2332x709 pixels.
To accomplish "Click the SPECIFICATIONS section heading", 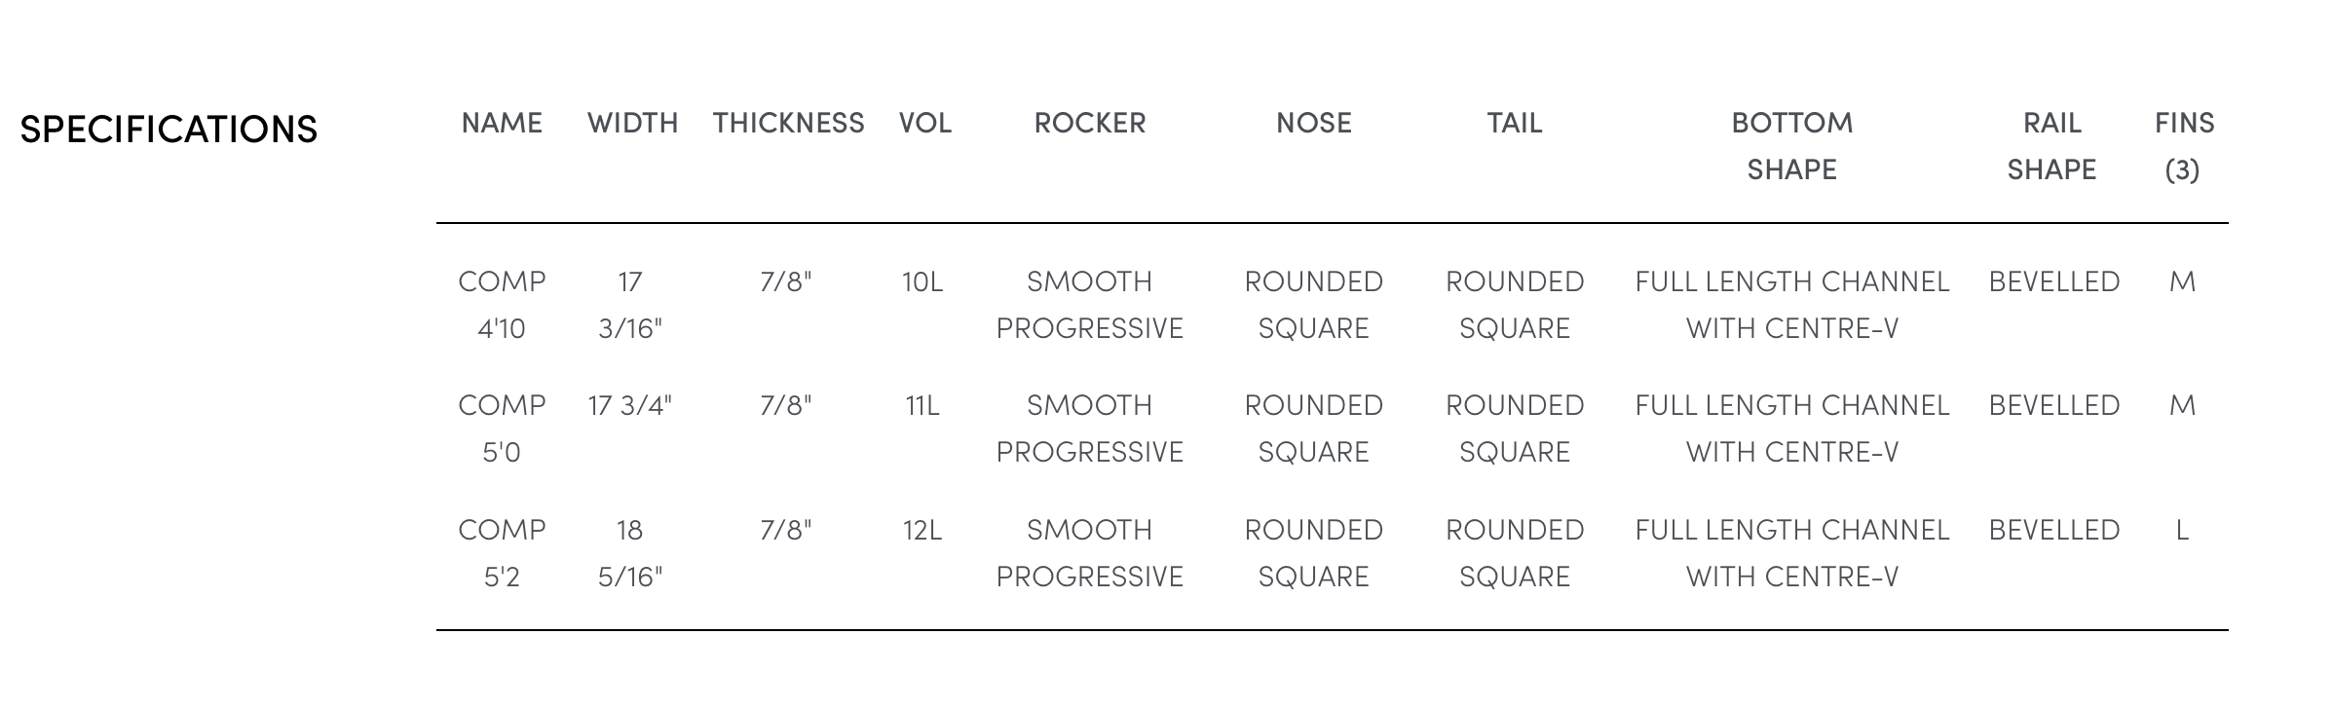I will coord(169,130).
